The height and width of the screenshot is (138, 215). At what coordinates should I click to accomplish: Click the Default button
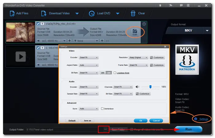click(x=72, y=121)
